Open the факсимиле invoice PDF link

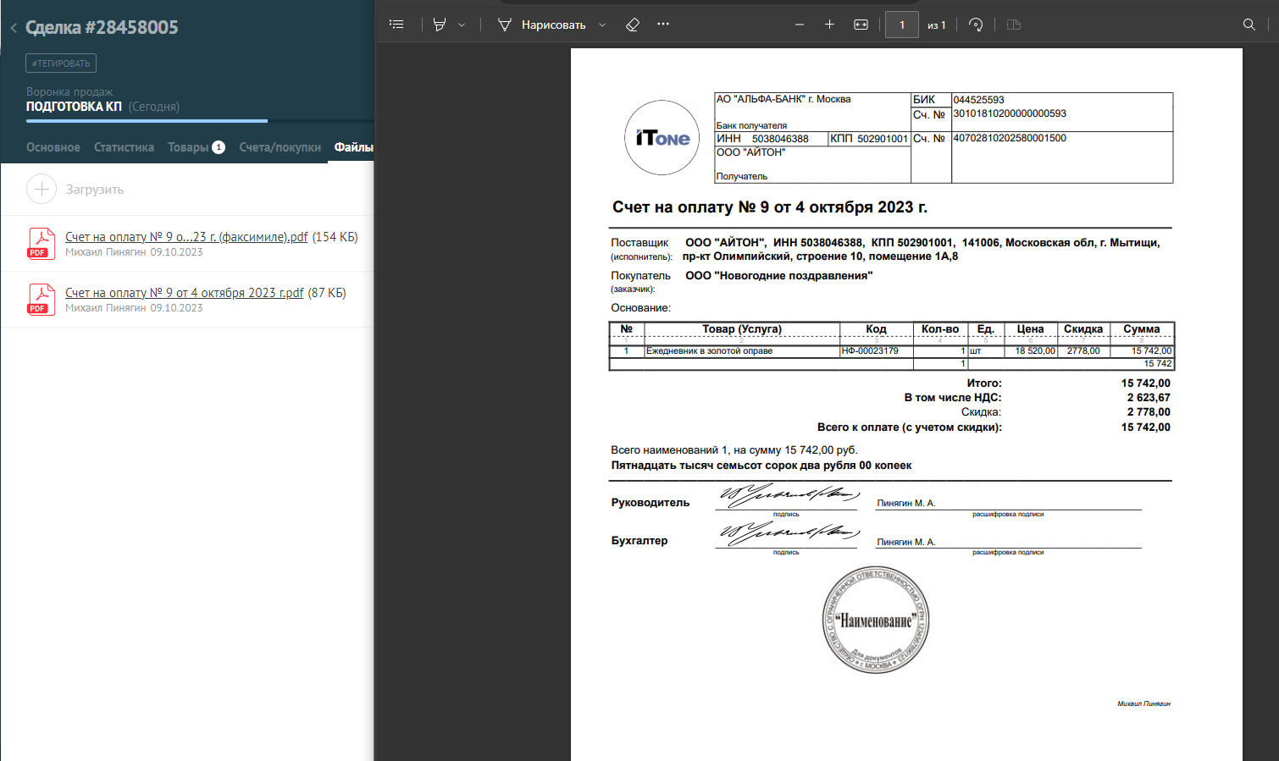tap(186, 237)
